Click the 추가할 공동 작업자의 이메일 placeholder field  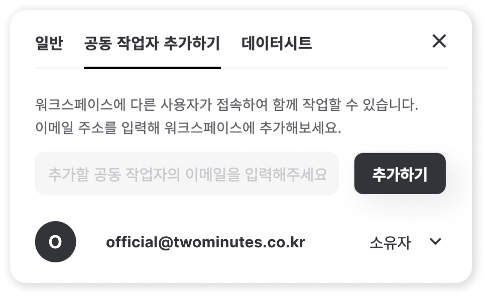[187, 174]
